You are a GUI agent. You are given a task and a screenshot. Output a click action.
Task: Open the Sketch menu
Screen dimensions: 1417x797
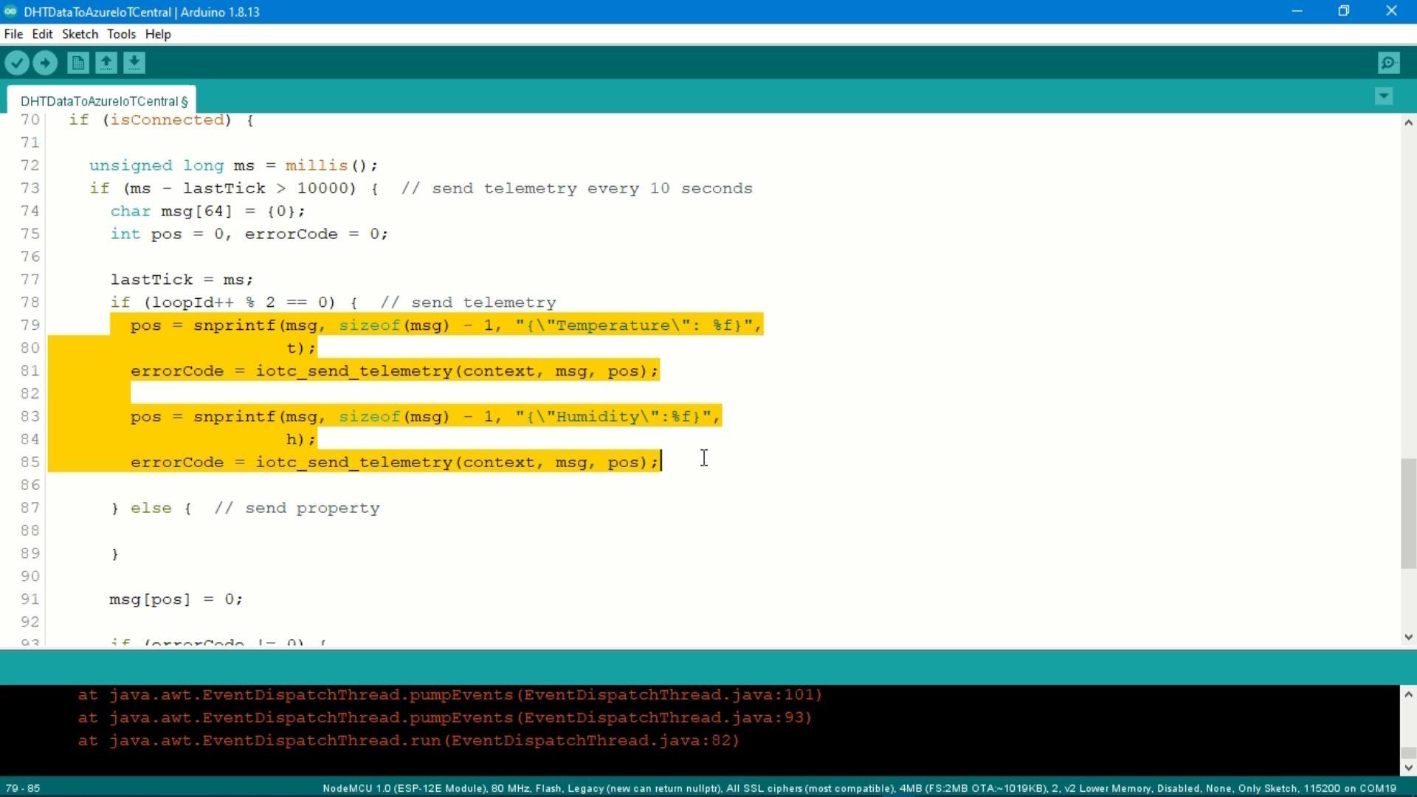click(80, 34)
